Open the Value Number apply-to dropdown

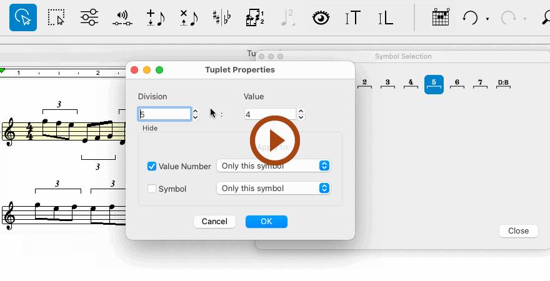coord(274,165)
